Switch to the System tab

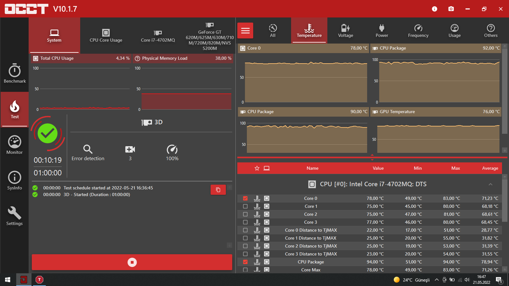tap(54, 35)
